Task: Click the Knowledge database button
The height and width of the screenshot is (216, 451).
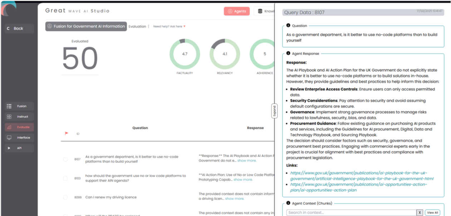Action: point(264,11)
